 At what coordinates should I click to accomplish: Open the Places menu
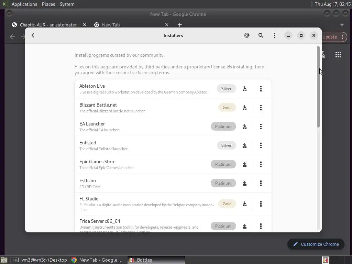pyautogui.click(x=48, y=4)
